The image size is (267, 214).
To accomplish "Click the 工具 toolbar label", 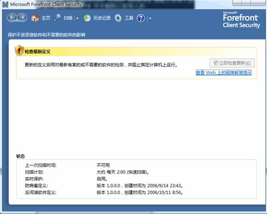I will pyautogui.click(x=129, y=18).
